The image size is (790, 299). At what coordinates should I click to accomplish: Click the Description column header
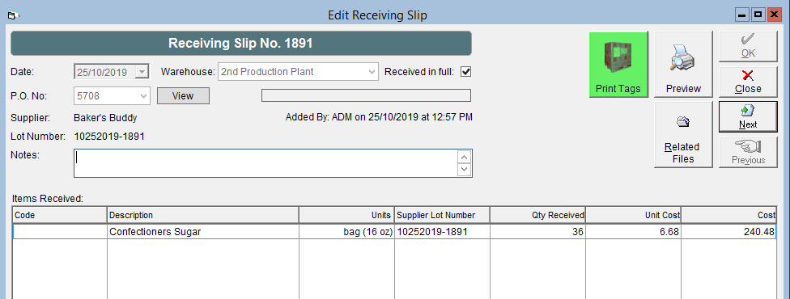(x=203, y=215)
